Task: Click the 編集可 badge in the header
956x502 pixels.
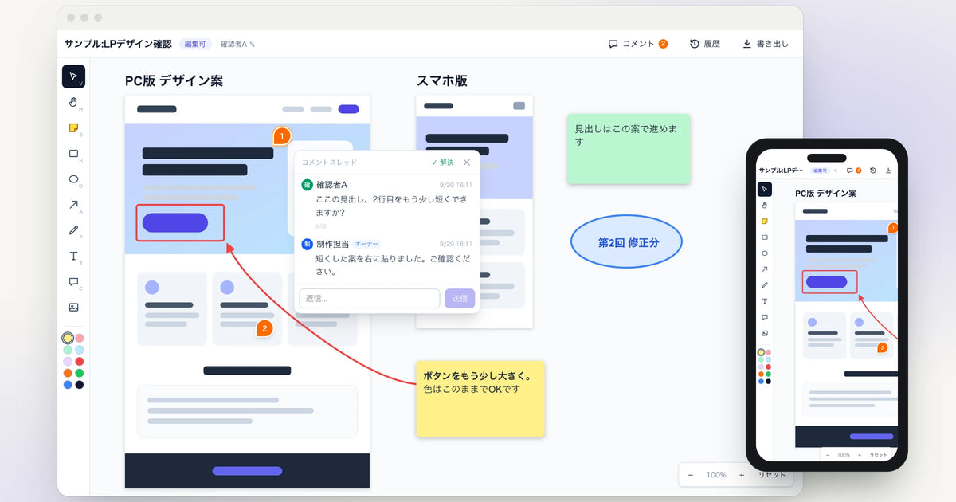Action: pyautogui.click(x=195, y=45)
